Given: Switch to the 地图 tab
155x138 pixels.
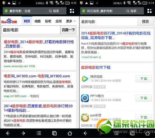Looking at the screenshot, I should [38, 21].
